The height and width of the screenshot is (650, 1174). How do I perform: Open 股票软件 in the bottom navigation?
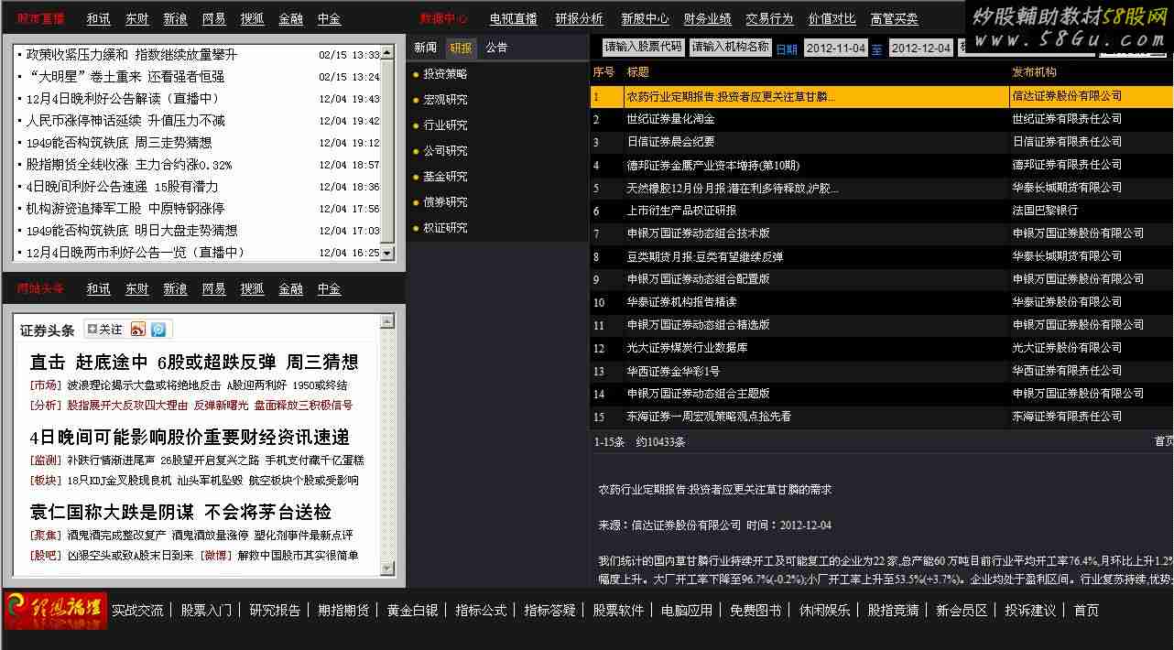(x=618, y=611)
